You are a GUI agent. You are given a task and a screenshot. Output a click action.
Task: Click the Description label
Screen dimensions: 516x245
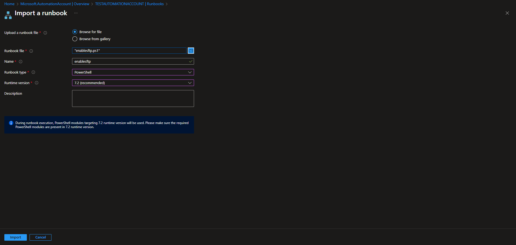coord(13,93)
